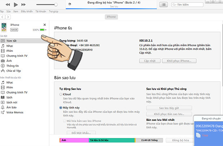Screen dimensions: 223x146
Task: Open the Điều khiển menu
Action: [x=27, y=11]
